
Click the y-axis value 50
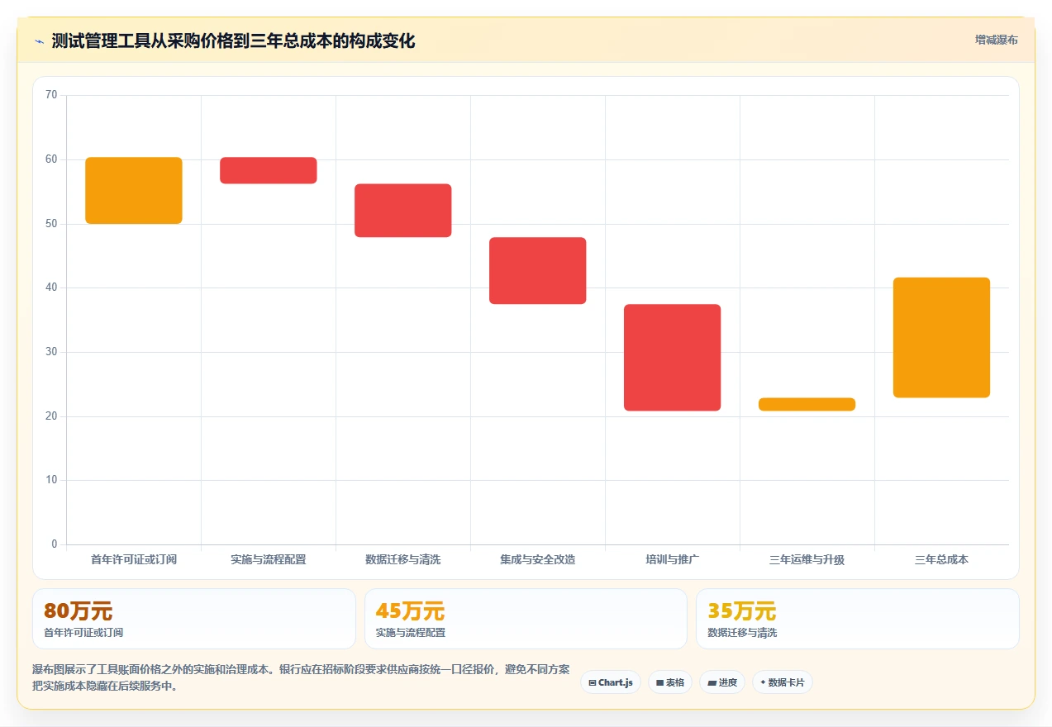pyautogui.click(x=51, y=224)
